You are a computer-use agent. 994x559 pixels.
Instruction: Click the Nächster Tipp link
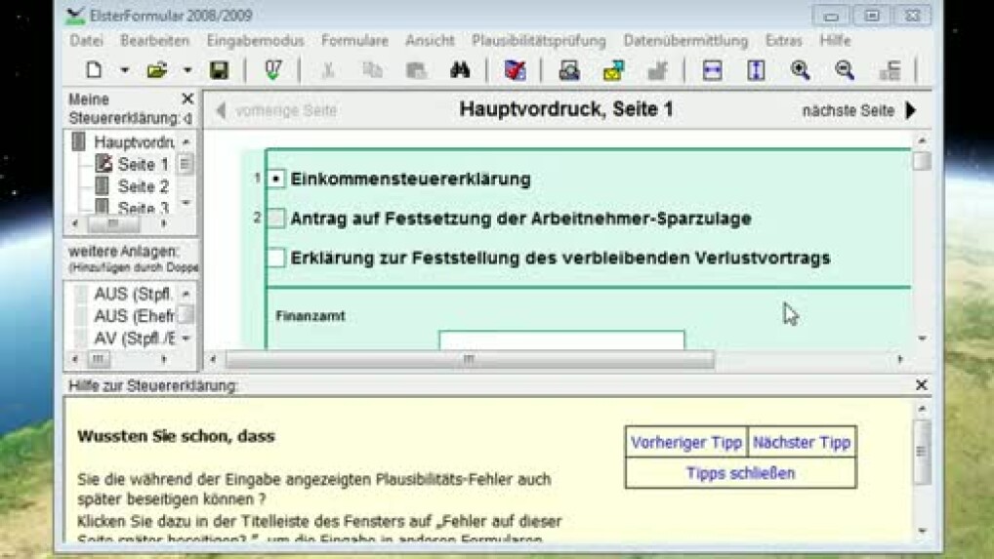[801, 442]
